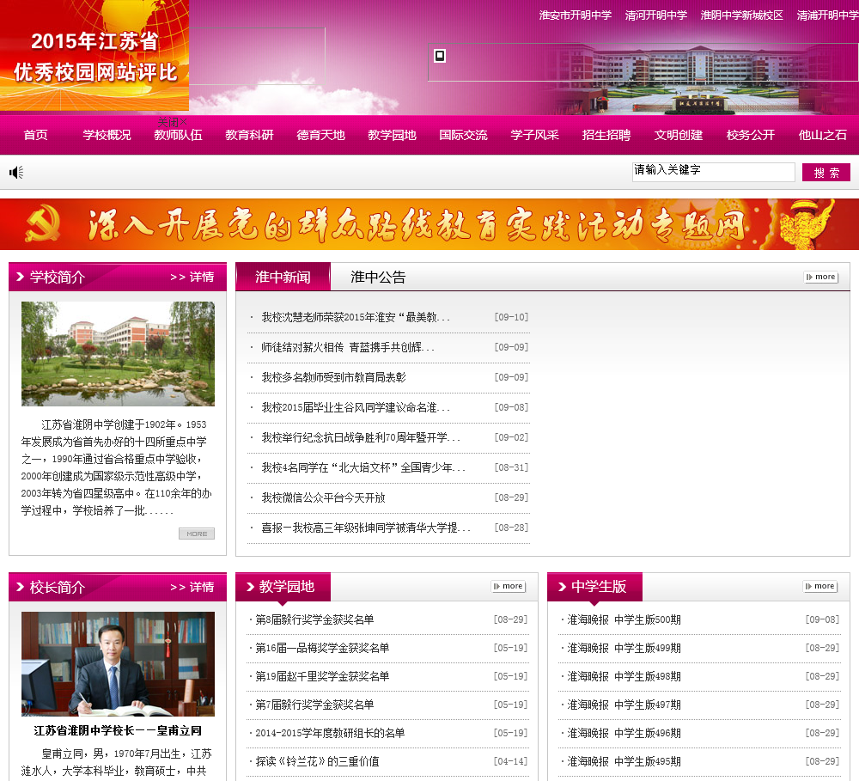Click the 江苏省淮阴中学校长——皇甫立同 caption
The image size is (859, 781).
pos(118,730)
